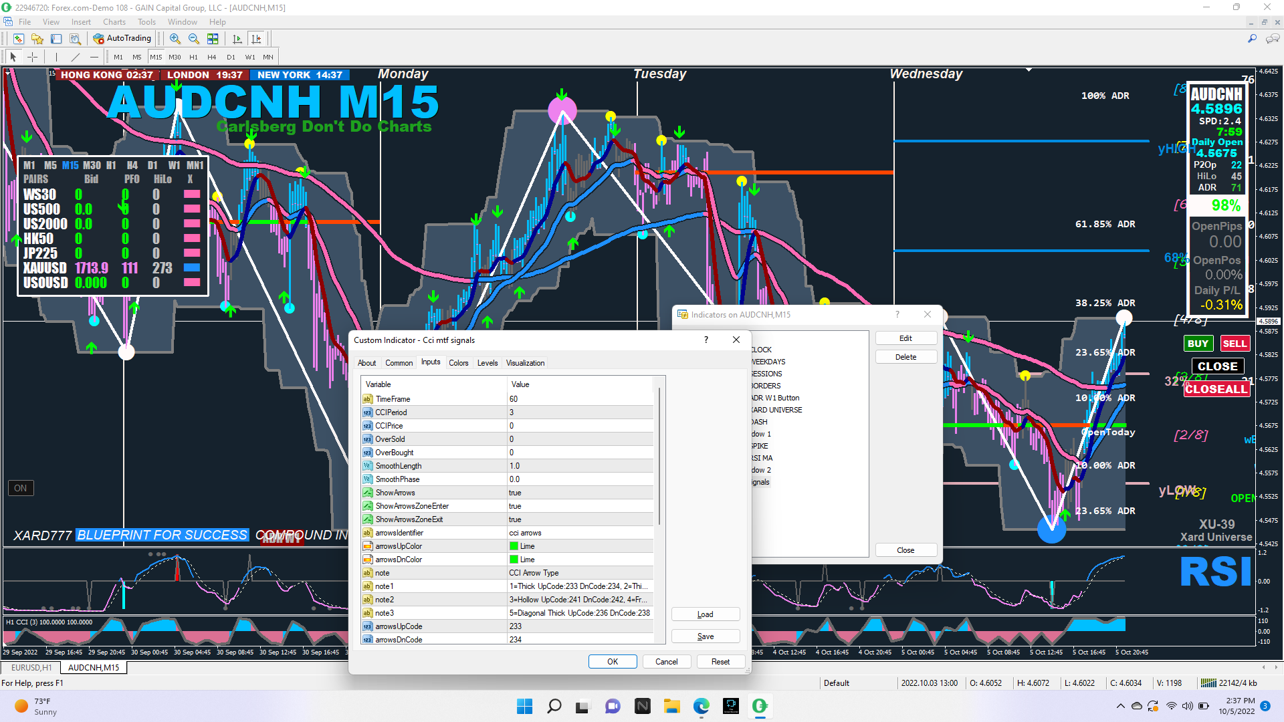Toggle the chart shift button

coord(256,39)
